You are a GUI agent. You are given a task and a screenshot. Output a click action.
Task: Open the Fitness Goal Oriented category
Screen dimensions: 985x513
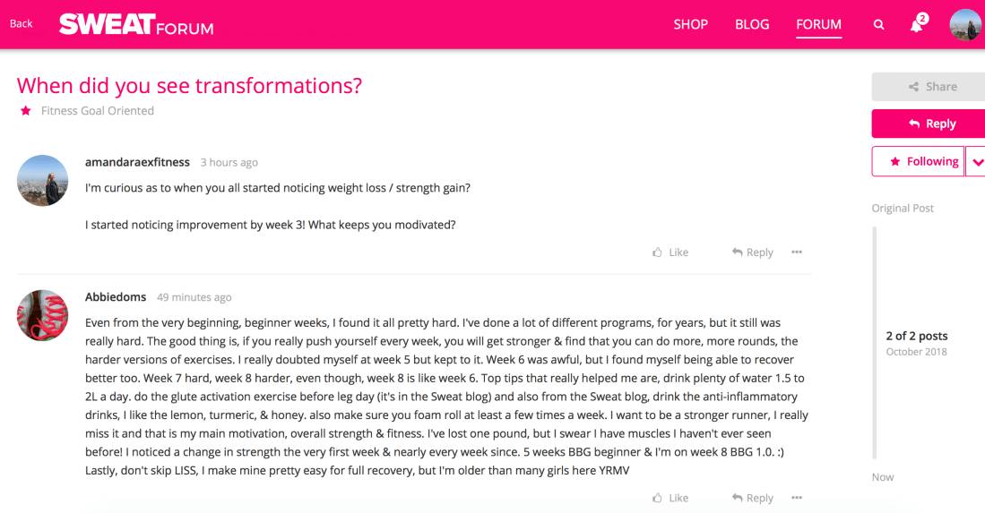[x=97, y=111]
